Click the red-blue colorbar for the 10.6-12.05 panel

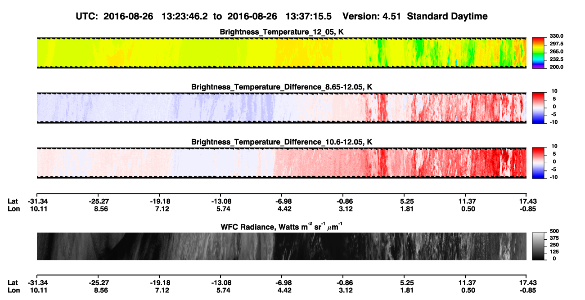(538, 163)
